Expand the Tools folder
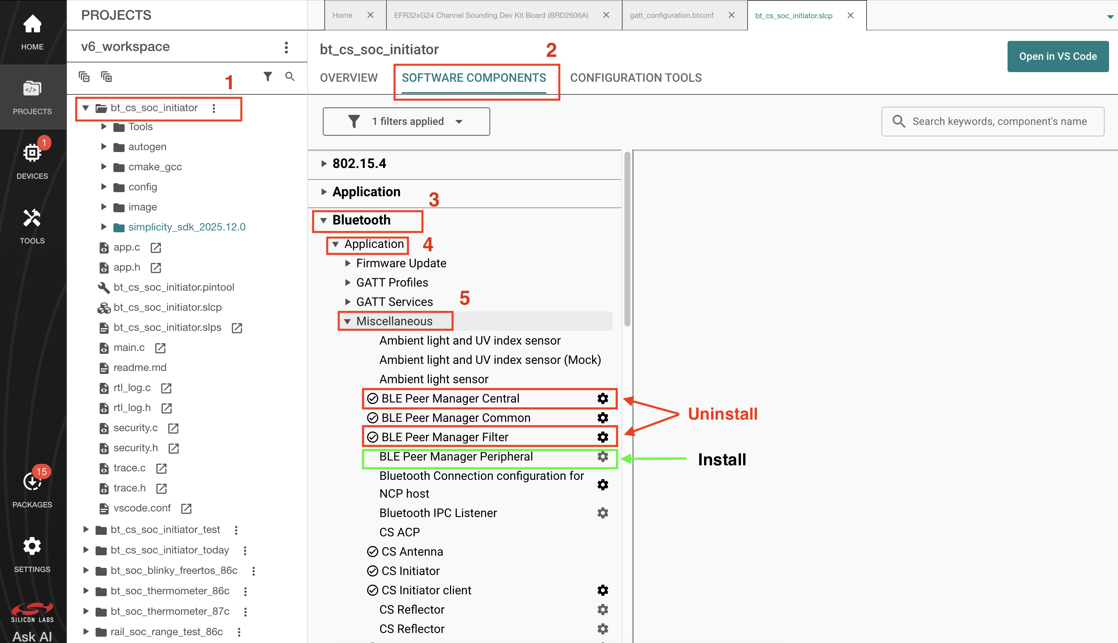Image resolution: width=1118 pixels, height=643 pixels. 104,127
